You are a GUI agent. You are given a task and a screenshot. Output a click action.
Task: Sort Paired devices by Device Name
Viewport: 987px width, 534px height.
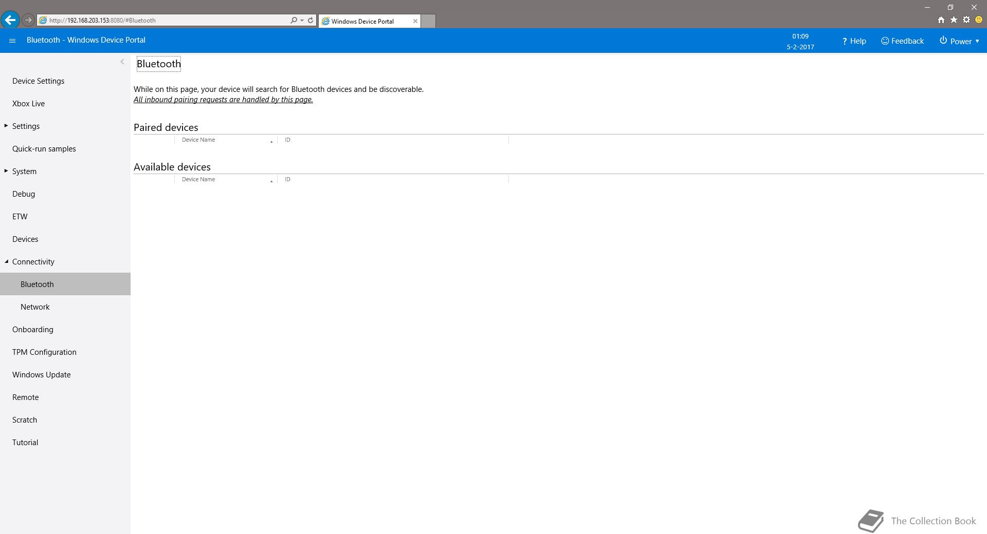click(x=226, y=140)
